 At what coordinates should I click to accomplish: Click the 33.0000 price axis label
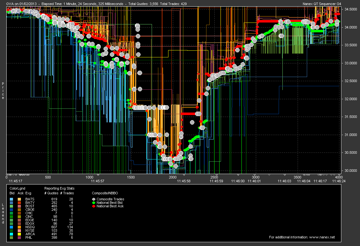tap(351, 63)
